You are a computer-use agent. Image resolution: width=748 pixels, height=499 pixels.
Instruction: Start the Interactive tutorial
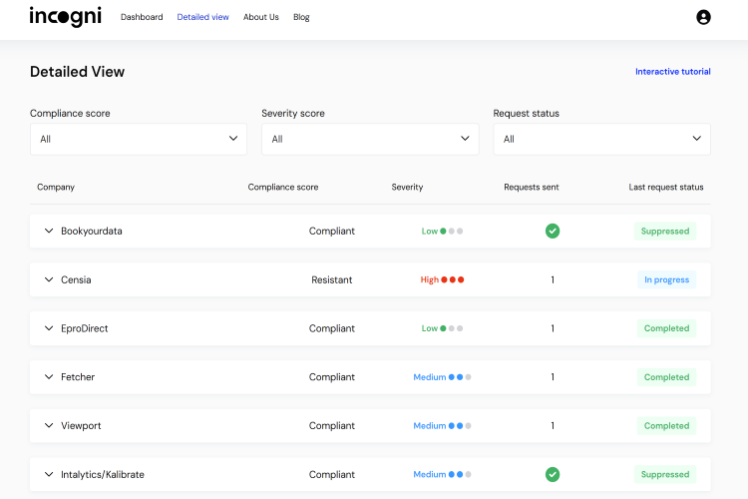[672, 72]
